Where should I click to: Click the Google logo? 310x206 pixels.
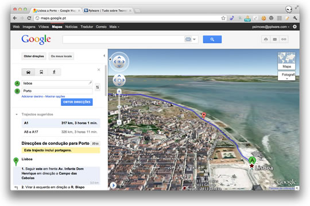[x=36, y=39]
